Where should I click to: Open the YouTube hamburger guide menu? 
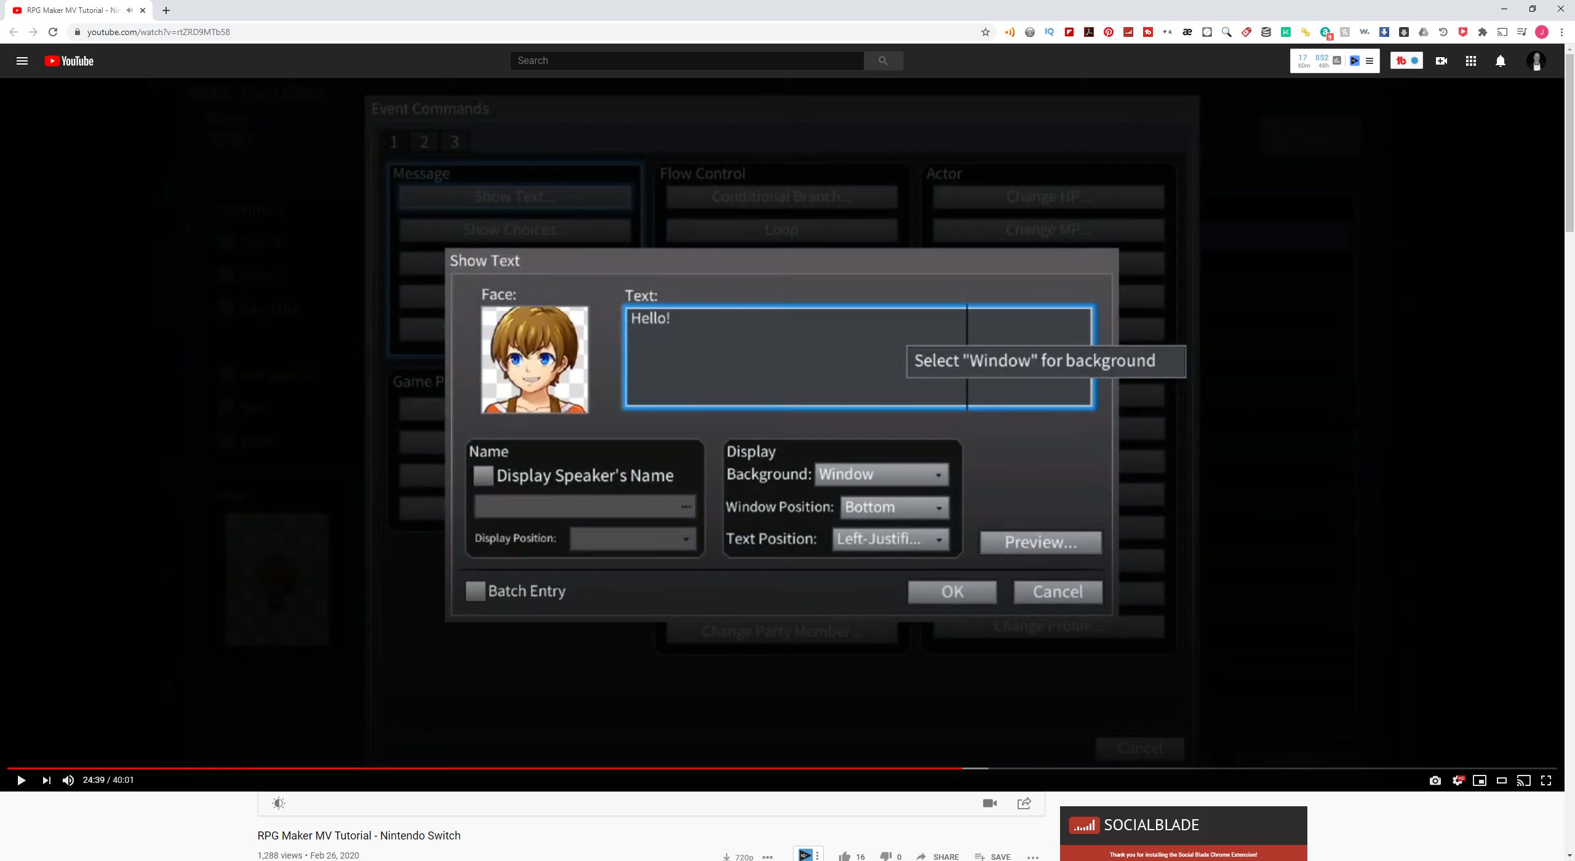[22, 61]
